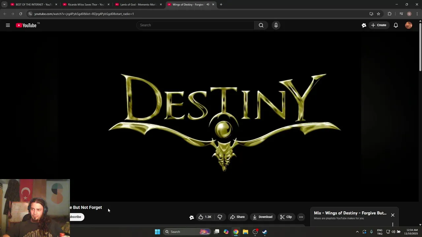Bookmark this page with star
The width and height of the screenshot is (422, 237).
point(378,14)
